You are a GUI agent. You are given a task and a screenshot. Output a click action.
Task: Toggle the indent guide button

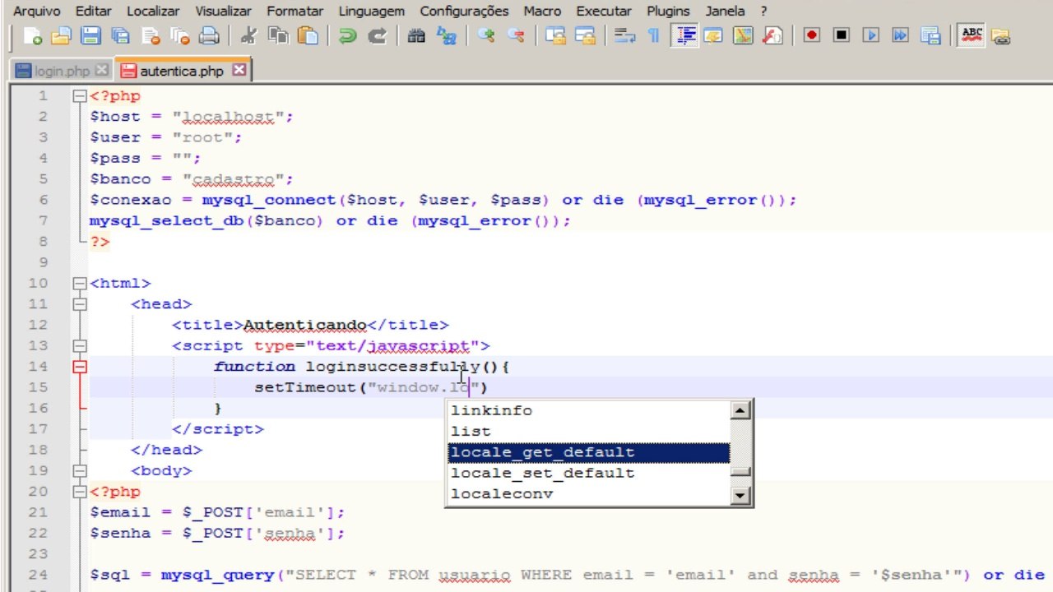684,36
